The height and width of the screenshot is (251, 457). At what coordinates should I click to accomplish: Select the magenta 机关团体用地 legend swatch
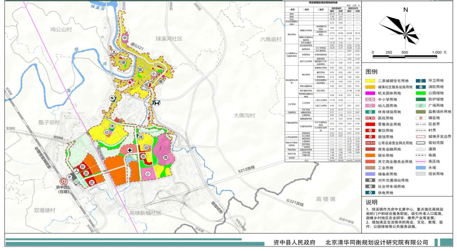(370, 93)
